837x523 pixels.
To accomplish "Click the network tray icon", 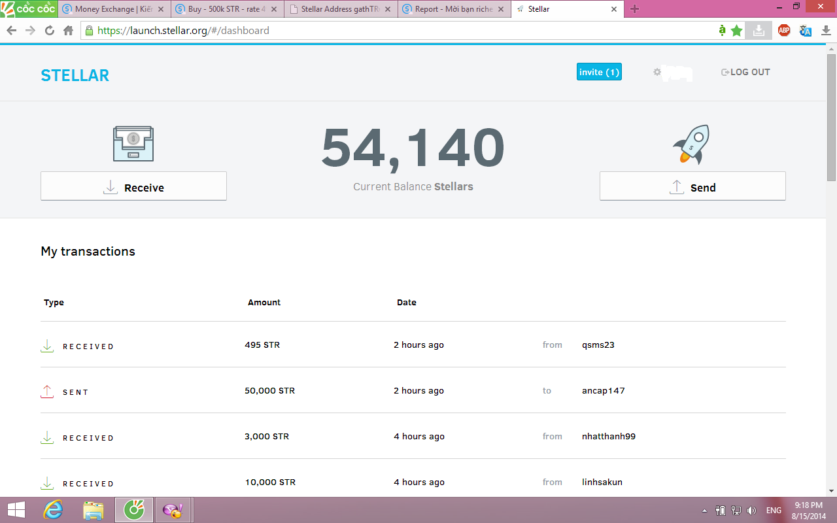I will (x=736, y=511).
